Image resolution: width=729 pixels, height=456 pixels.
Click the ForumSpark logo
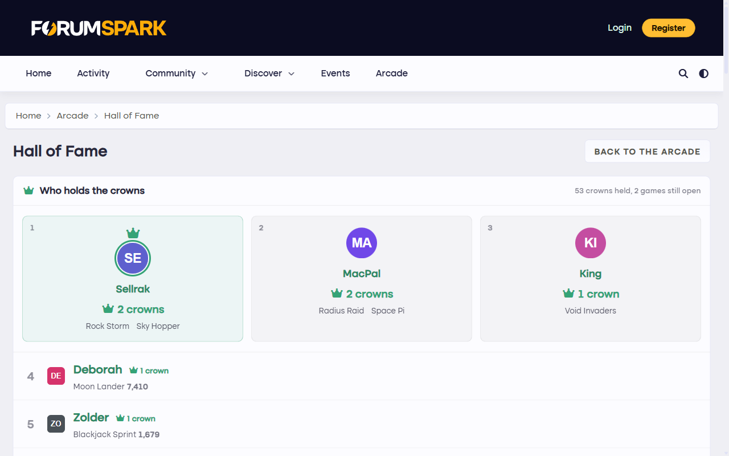click(99, 28)
